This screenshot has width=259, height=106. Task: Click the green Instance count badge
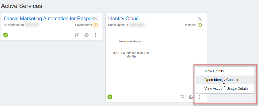(200, 25)
